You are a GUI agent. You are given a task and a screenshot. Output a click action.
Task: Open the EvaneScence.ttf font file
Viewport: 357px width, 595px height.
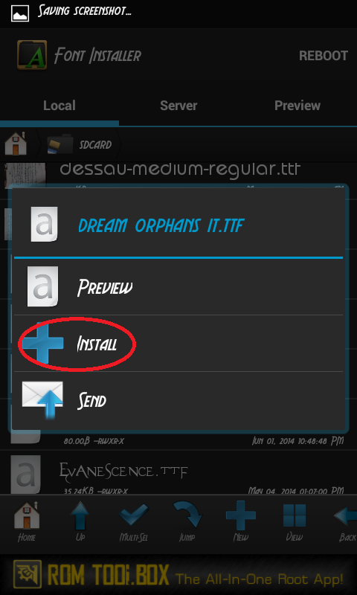(178, 474)
